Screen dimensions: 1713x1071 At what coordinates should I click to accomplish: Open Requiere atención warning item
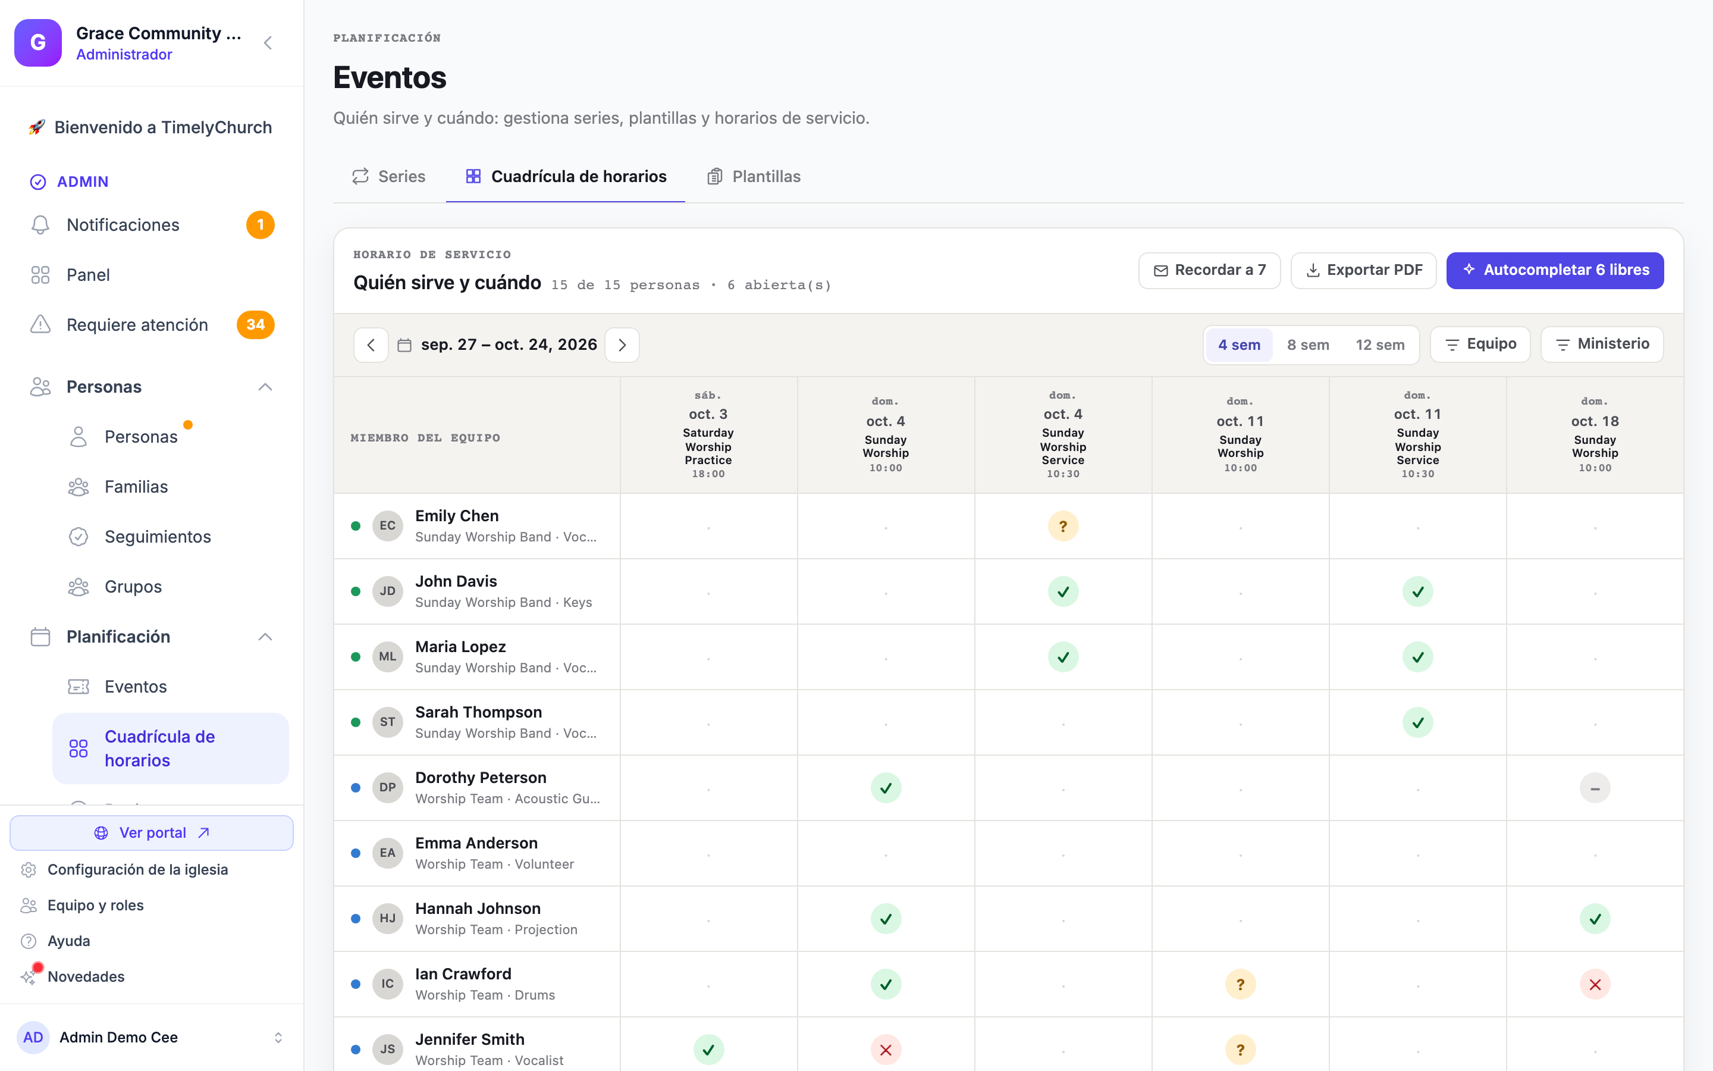[x=152, y=324]
